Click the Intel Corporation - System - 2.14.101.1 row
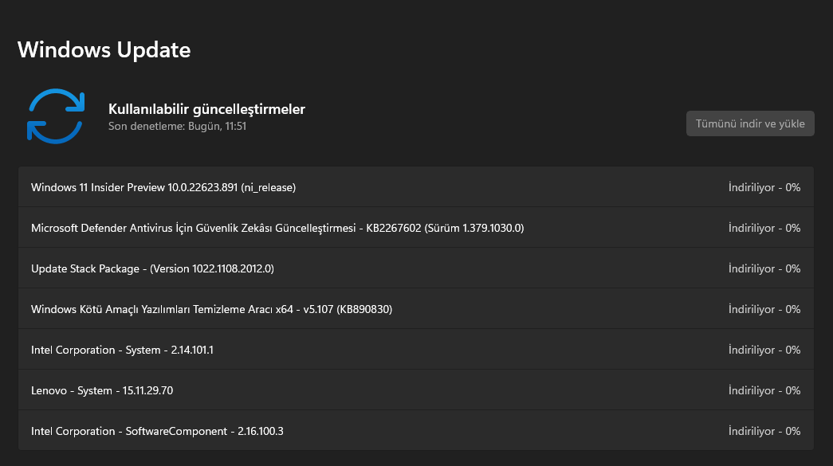The width and height of the screenshot is (833, 466). click(416, 350)
